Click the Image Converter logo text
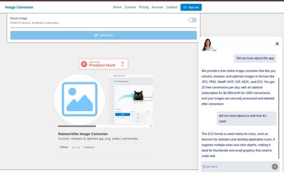The image size is (284, 173). (19, 7)
